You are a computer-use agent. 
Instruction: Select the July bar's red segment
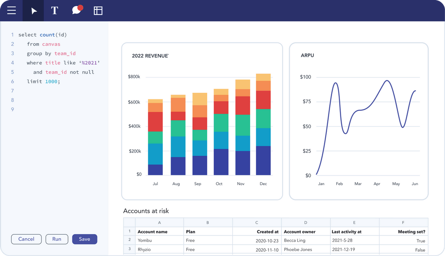[155, 122]
